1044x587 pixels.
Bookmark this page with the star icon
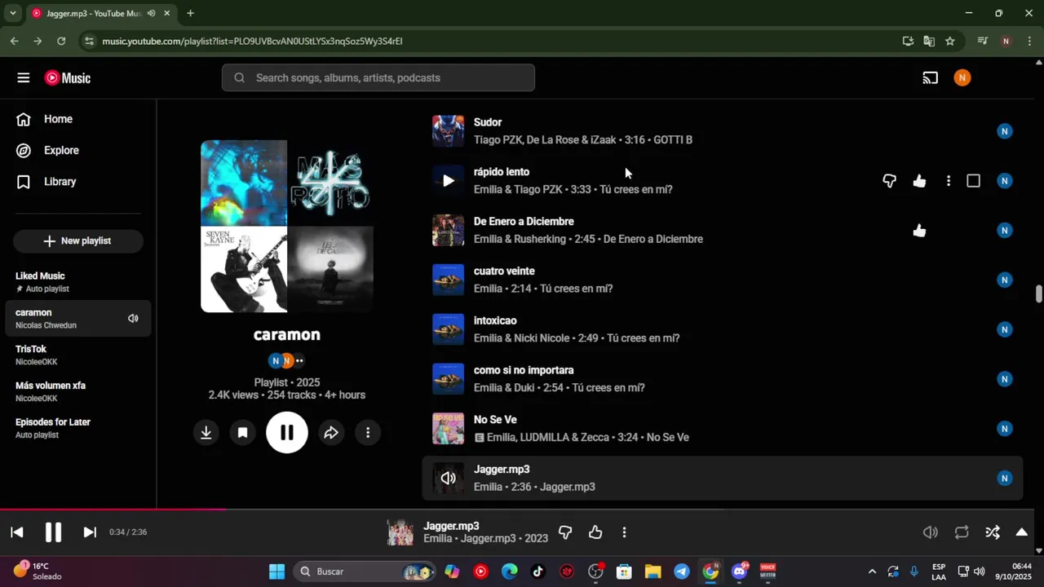(x=950, y=41)
